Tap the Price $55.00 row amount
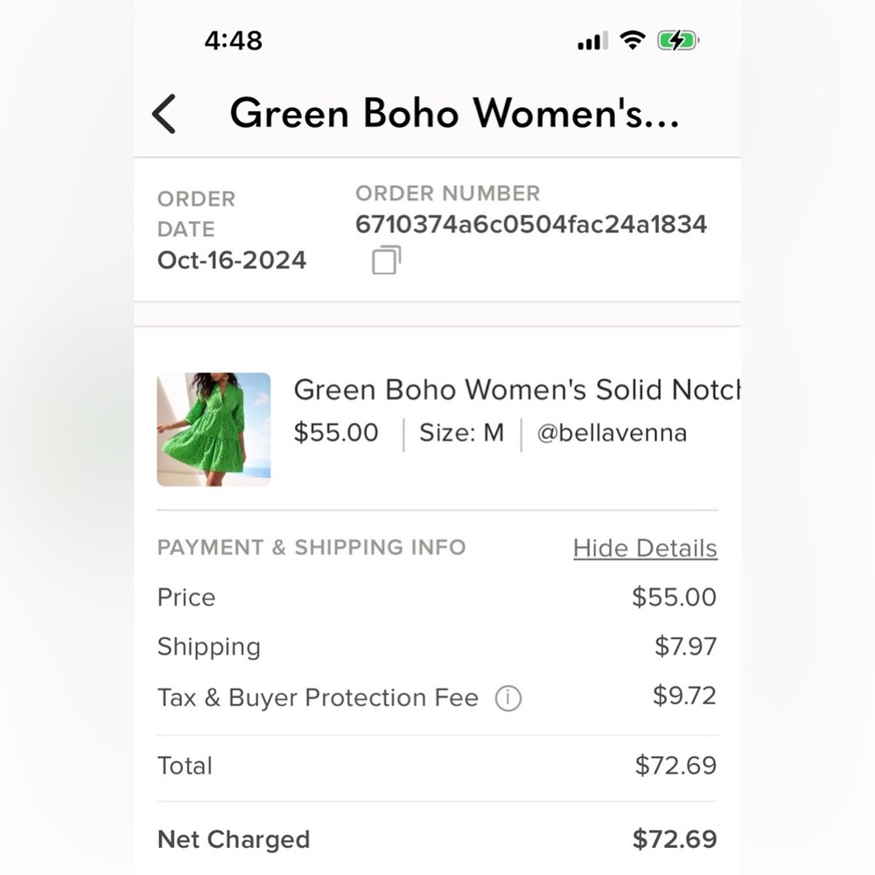This screenshot has width=875, height=875. tap(674, 597)
